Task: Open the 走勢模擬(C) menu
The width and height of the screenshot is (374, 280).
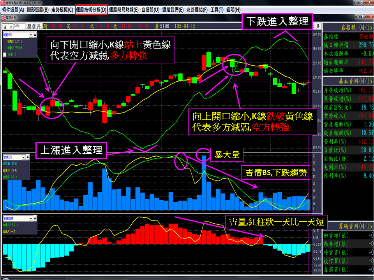Action: pos(62,10)
